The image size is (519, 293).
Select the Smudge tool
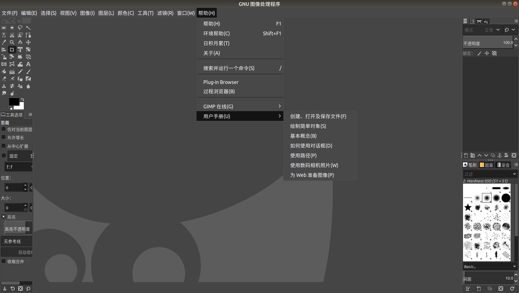pyautogui.click(x=4, y=93)
